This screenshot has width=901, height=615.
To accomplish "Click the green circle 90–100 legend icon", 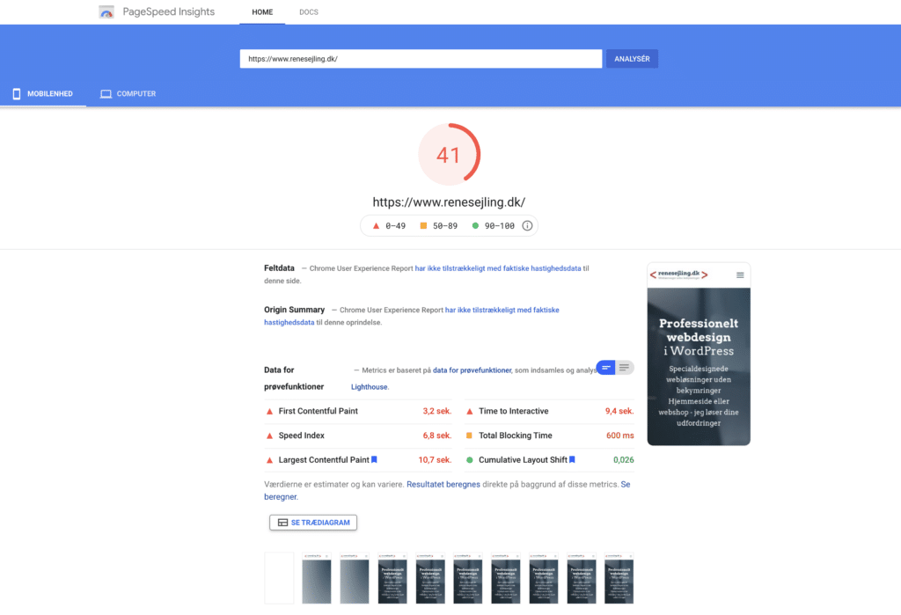I will coord(475,226).
